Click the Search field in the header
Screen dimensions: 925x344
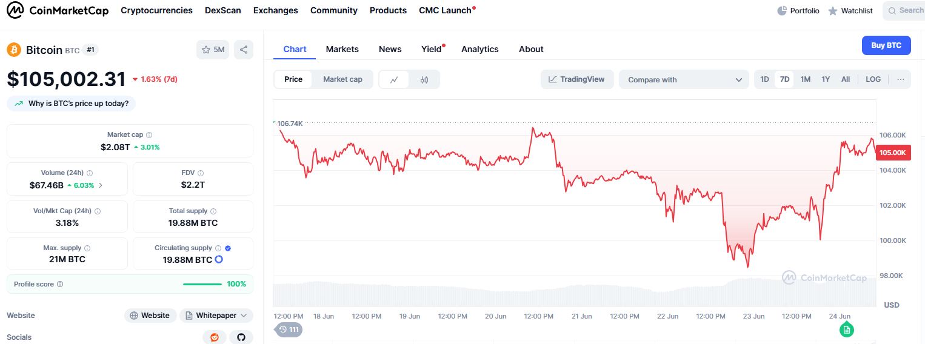903,10
